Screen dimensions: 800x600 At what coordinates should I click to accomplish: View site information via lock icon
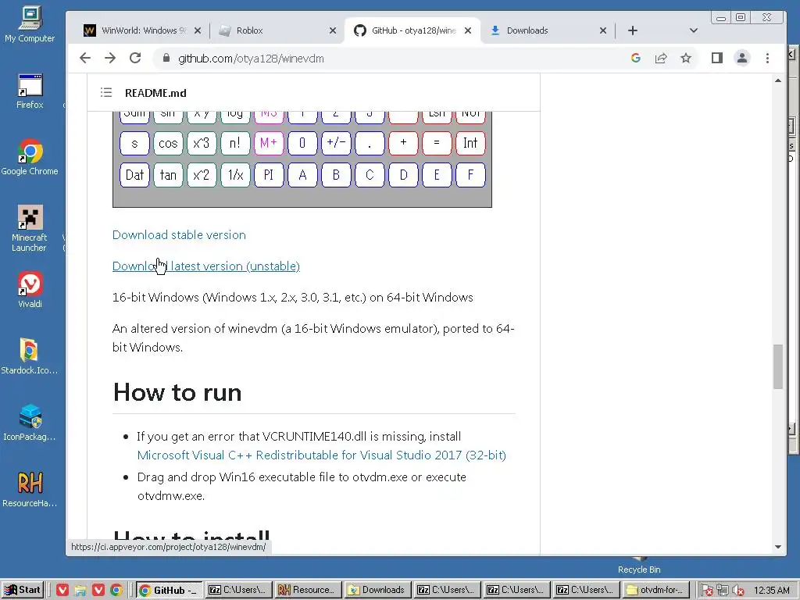[x=166, y=58]
